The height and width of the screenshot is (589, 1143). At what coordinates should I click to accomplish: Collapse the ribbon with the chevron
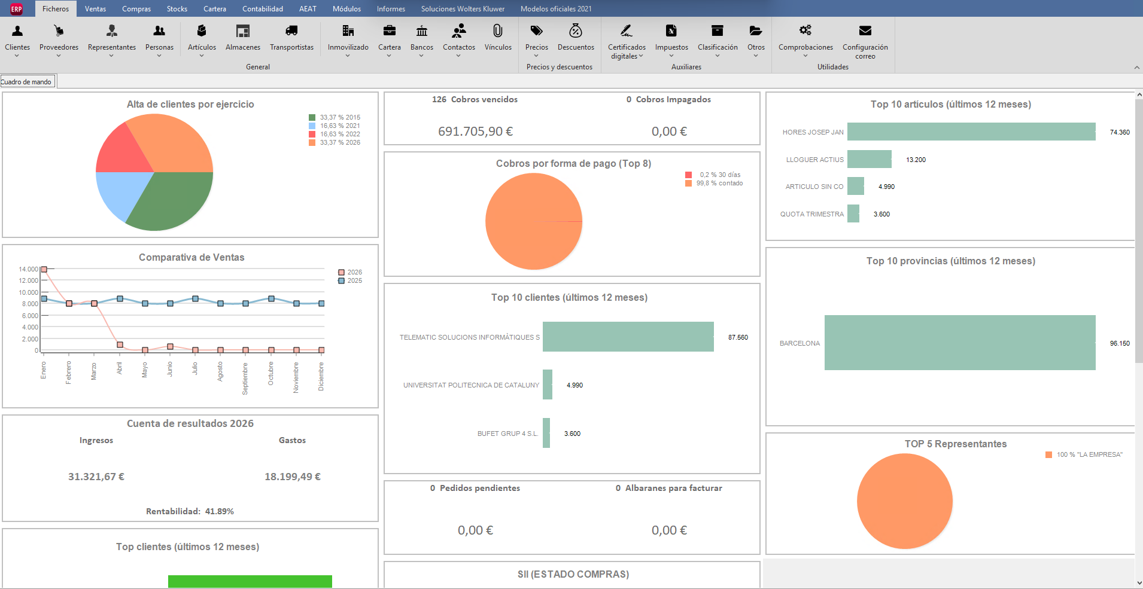1137,68
